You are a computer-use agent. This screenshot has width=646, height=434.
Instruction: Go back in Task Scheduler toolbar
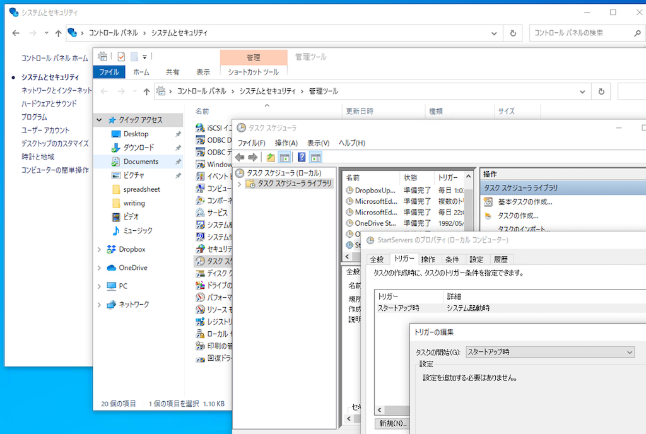240,157
